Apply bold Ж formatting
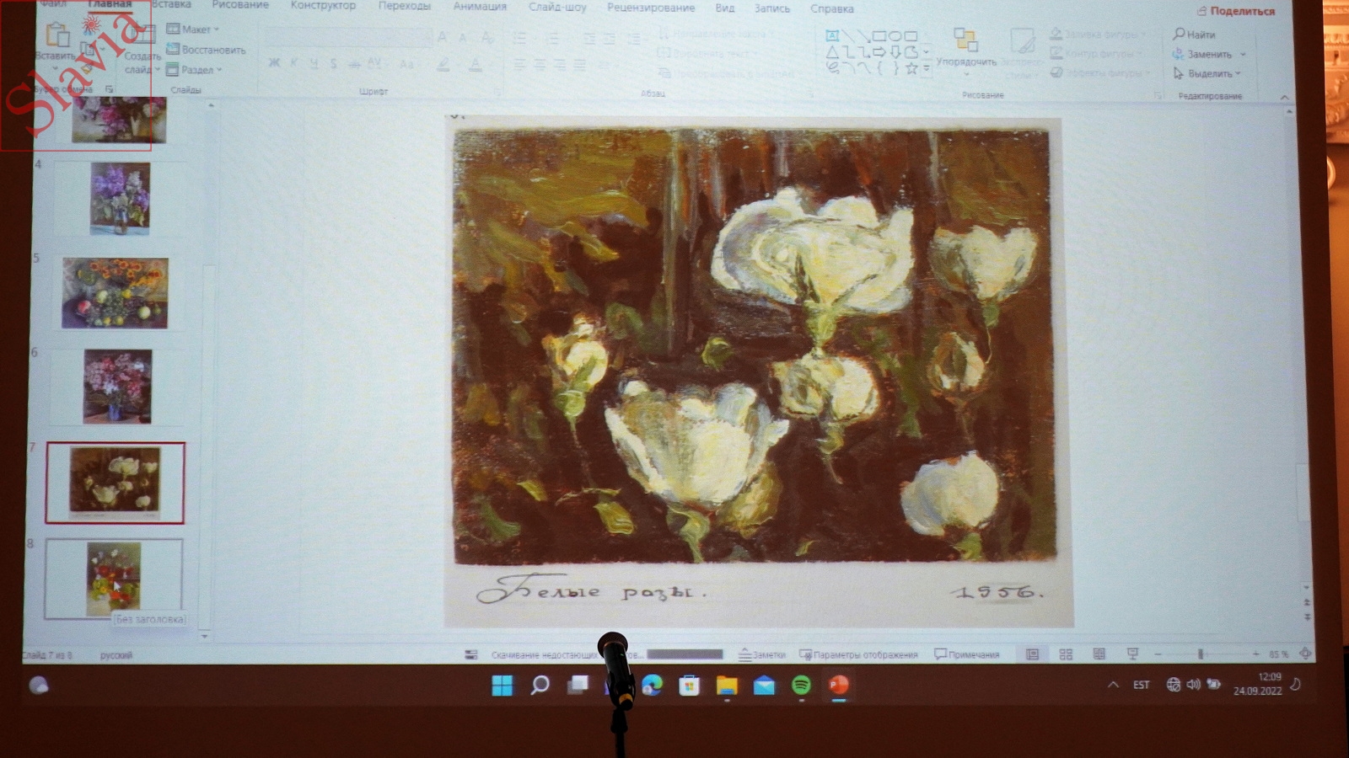 click(x=274, y=63)
